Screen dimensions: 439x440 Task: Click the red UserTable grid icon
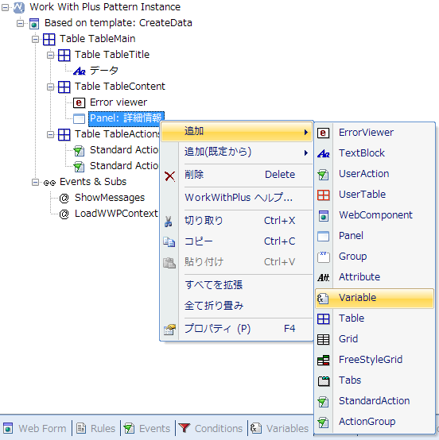click(x=323, y=195)
